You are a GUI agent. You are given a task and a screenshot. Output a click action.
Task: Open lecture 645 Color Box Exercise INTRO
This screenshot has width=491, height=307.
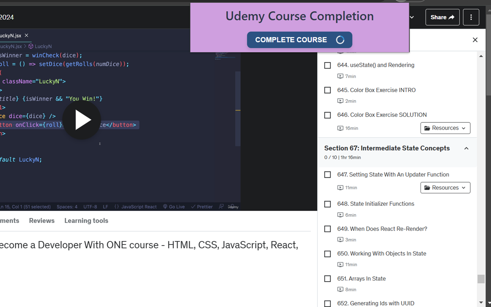pyautogui.click(x=376, y=90)
